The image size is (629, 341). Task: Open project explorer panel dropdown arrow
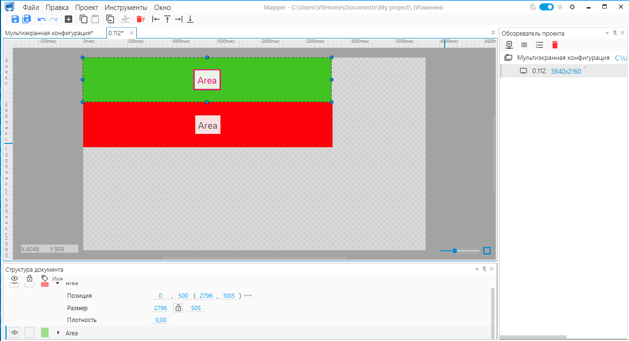coord(607,33)
